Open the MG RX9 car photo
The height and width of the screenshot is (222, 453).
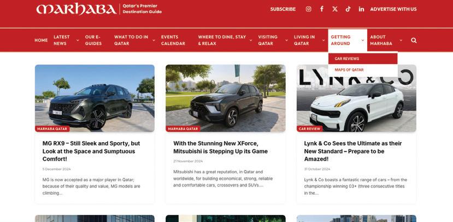95,98
